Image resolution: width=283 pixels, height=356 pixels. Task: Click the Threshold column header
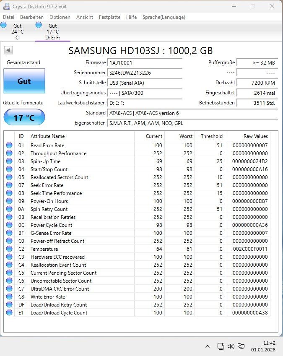click(x=210, y=136)
